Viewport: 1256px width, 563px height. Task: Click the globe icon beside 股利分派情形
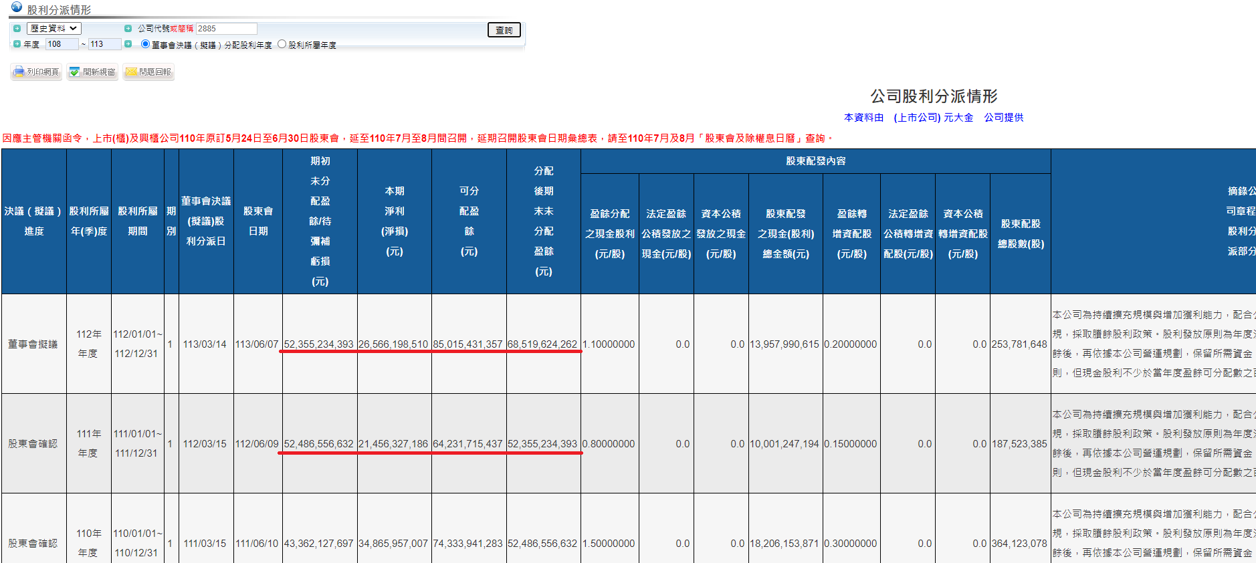pos(17,7)
